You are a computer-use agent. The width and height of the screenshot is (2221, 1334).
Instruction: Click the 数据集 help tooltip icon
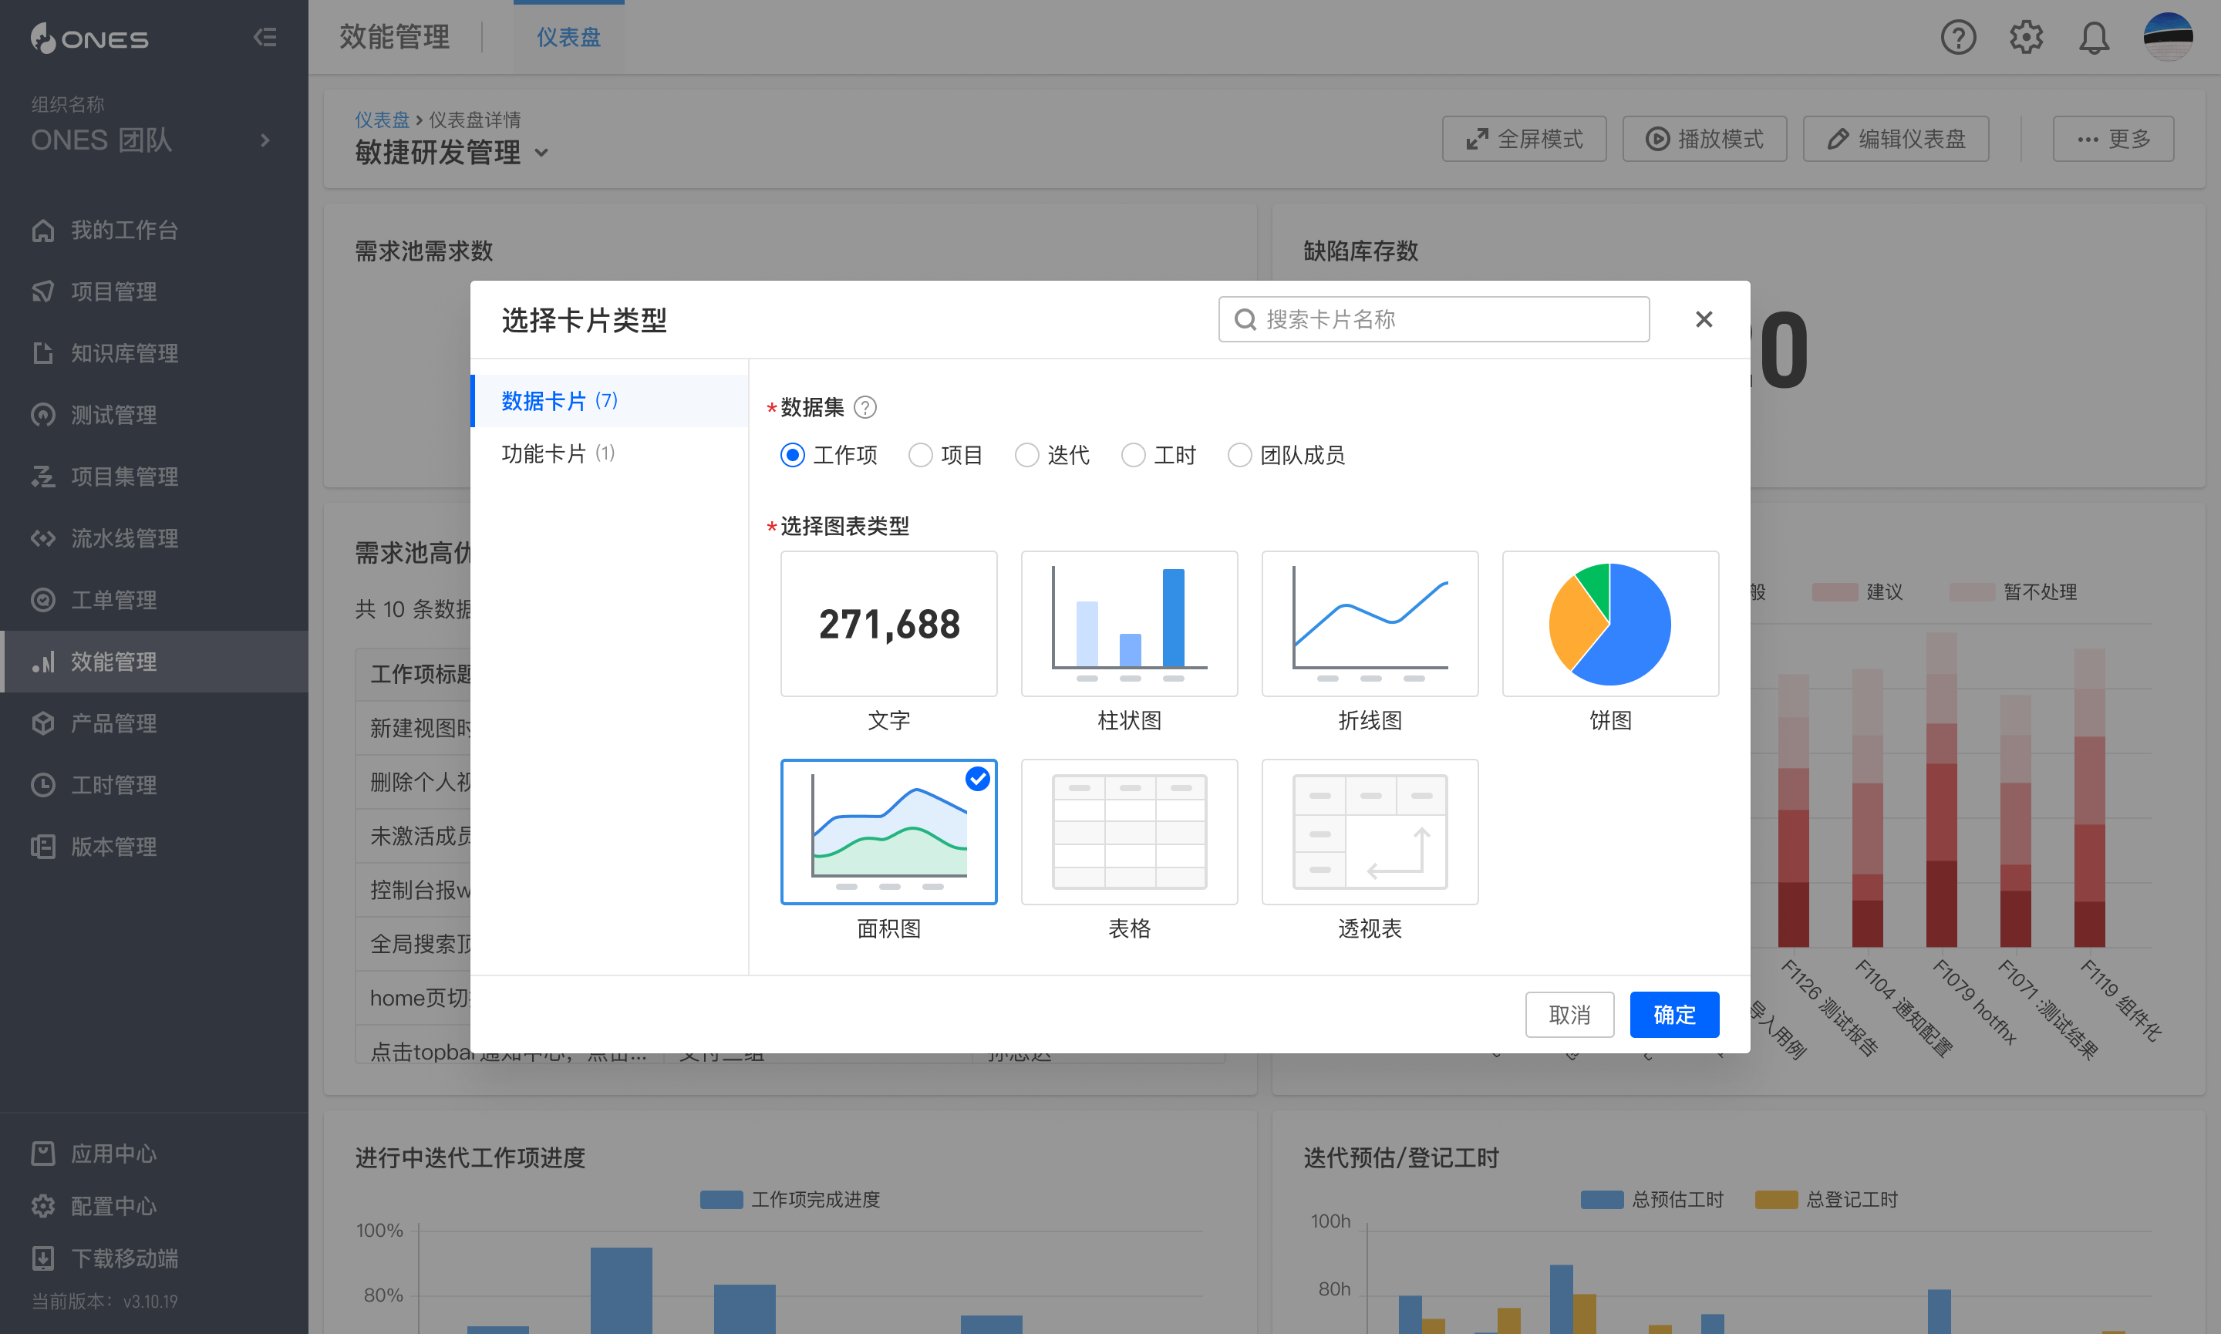pyautogui.click(x=864, y=408)
